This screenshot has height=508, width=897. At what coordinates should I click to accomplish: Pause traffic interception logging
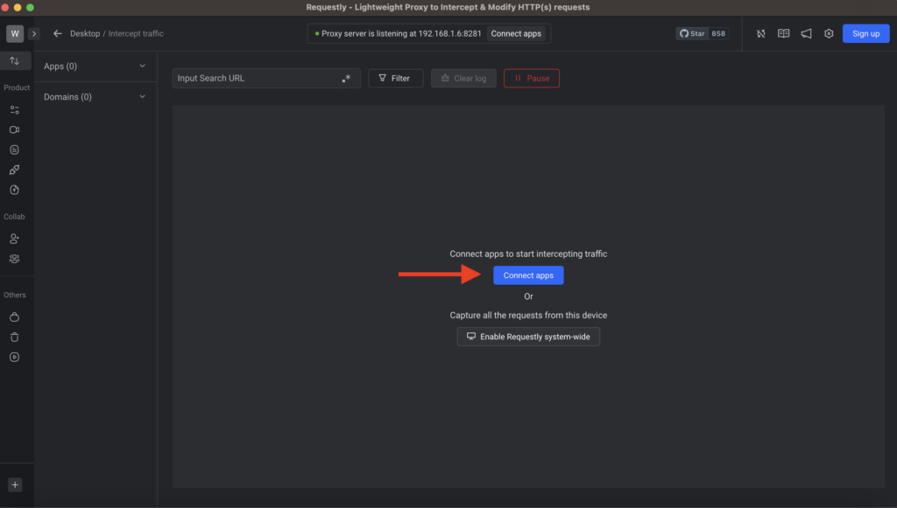pos(531,78)
